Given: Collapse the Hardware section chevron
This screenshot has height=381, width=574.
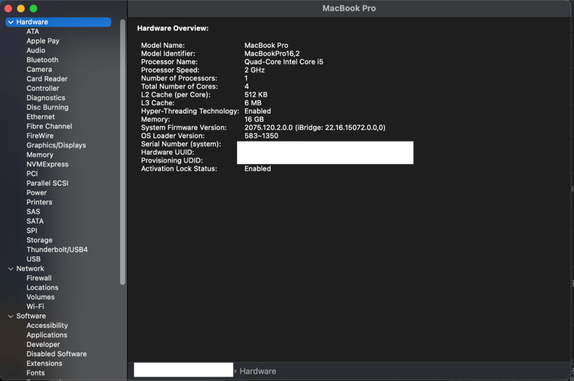Looking at the screenshot, I should click(x=10, y=22).
